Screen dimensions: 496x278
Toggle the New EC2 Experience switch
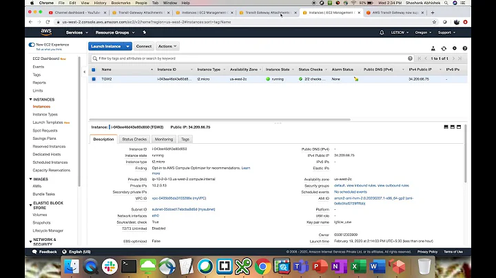coord(32,45)
